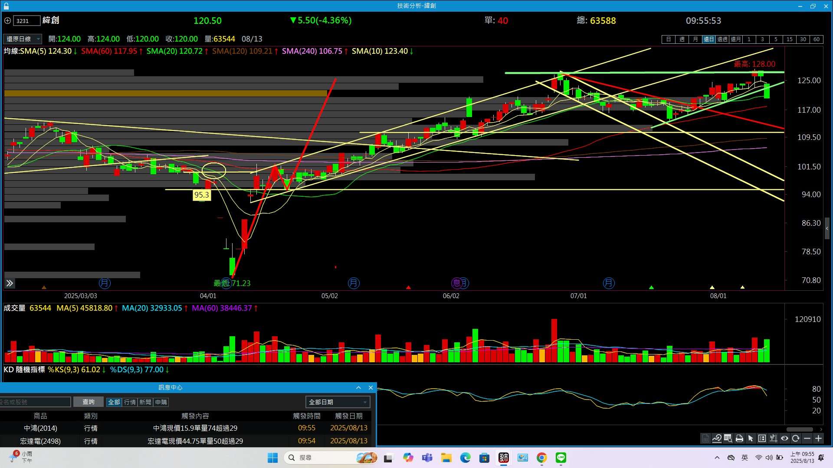Expand the left panel double-chevron
833x468 pixels.
[10, 283]
